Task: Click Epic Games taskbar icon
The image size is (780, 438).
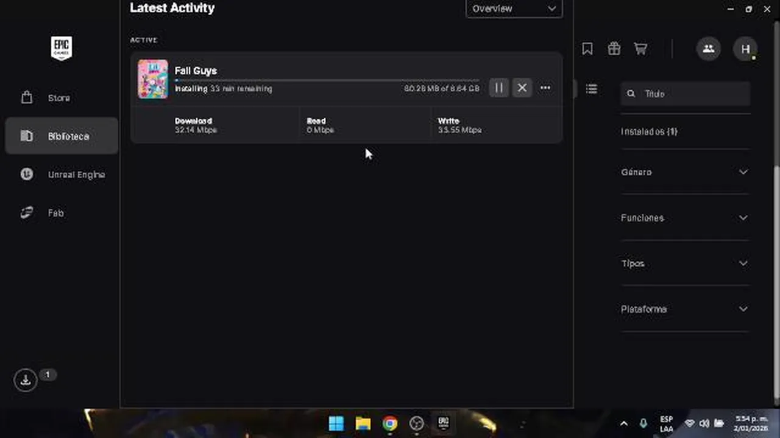Action: click(444, 423)
